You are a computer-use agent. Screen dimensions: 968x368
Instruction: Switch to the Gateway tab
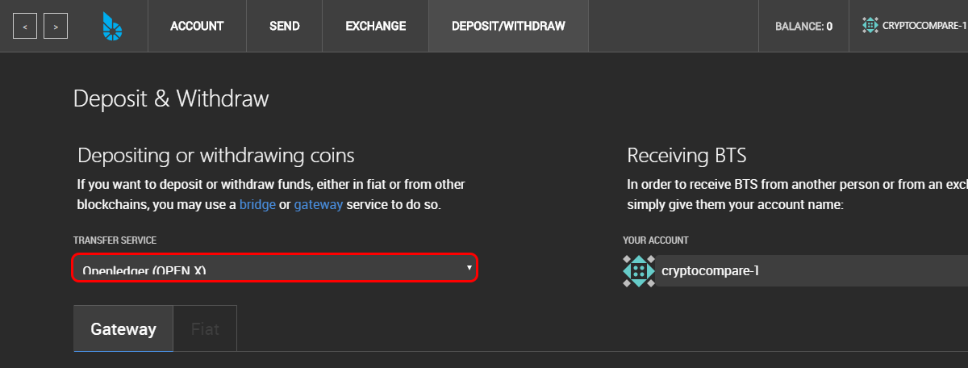(123, 328)
